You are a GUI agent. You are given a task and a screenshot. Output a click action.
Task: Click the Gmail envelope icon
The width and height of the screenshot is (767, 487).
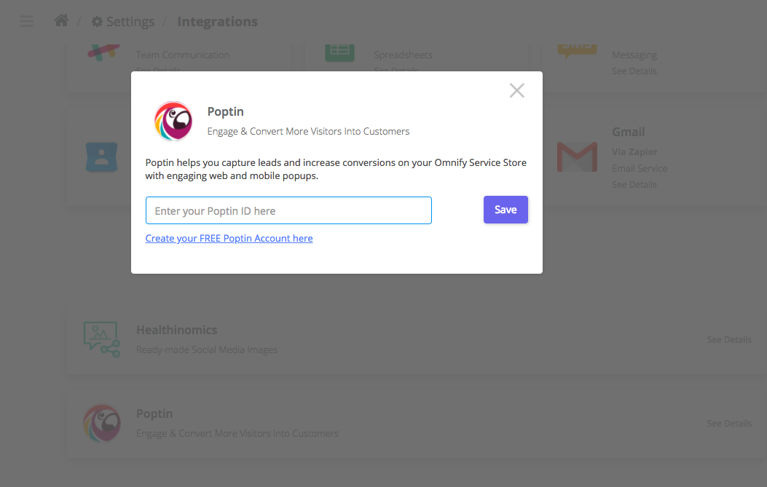coord(577,157)
